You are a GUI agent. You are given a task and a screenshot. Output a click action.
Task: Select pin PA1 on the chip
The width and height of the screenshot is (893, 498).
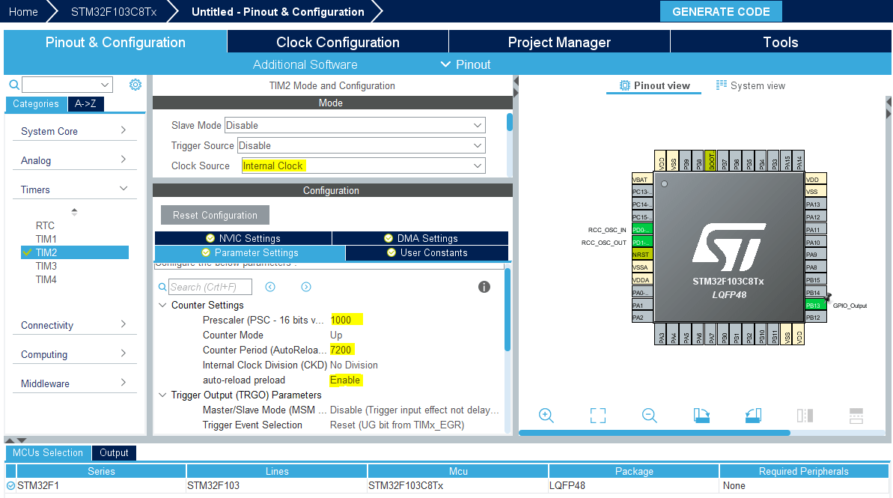[x=641, y=306]
